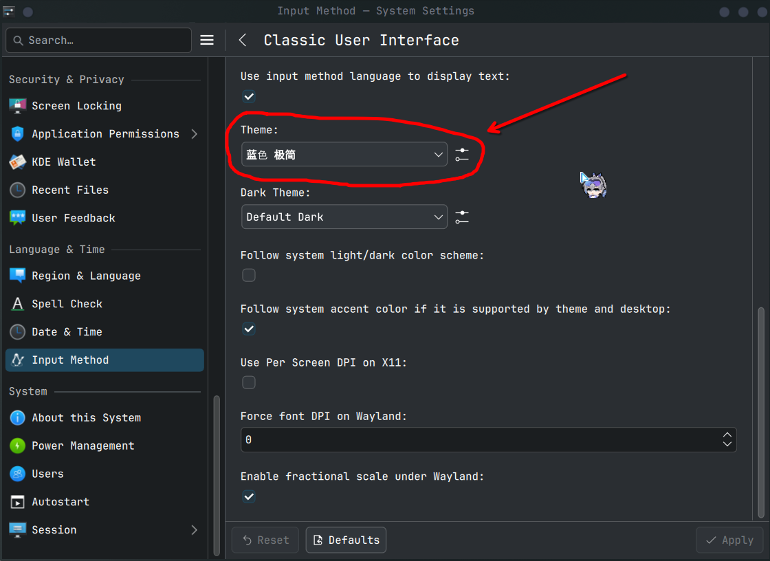Open the Theme dropdown list
The width and height of the screenshot is (770, 561).
click(x=344, y=155)
